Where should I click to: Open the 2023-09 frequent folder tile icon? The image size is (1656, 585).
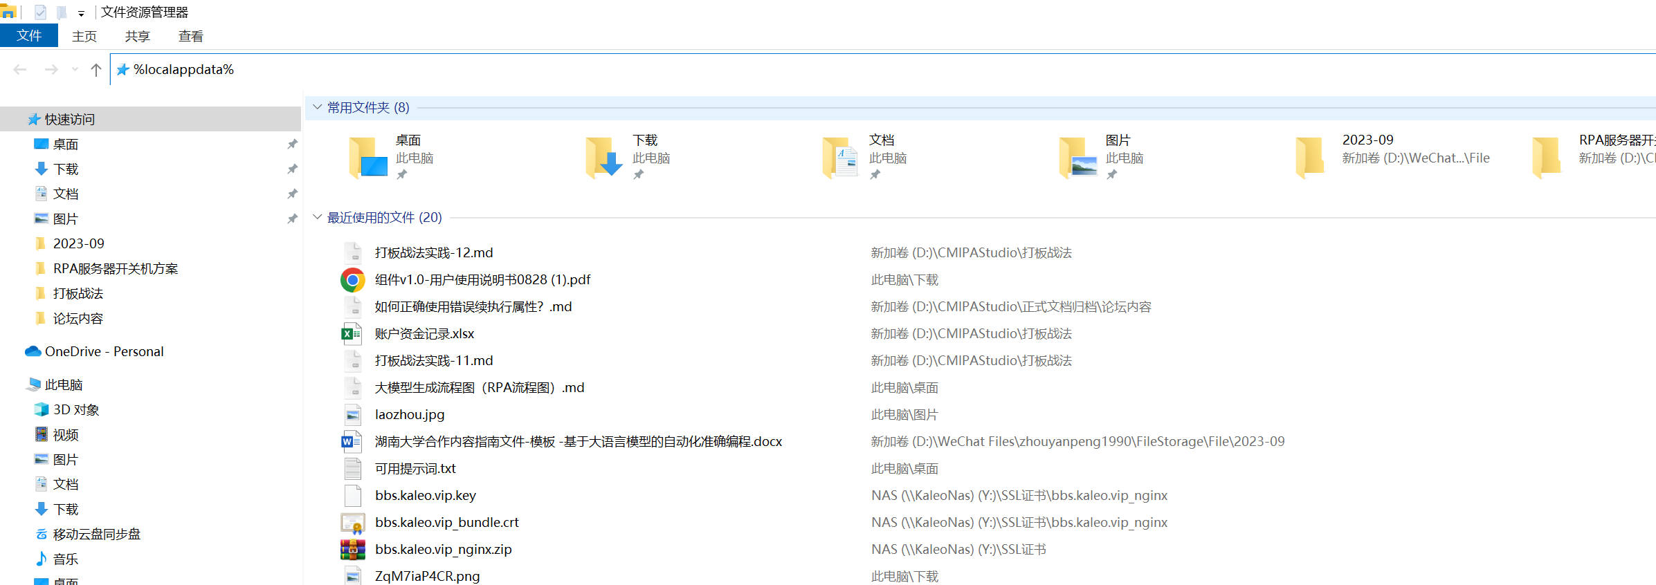[1310, 158]
